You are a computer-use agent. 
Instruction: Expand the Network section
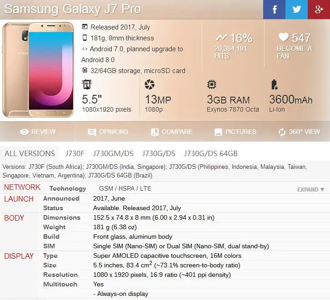pos(310,190)
